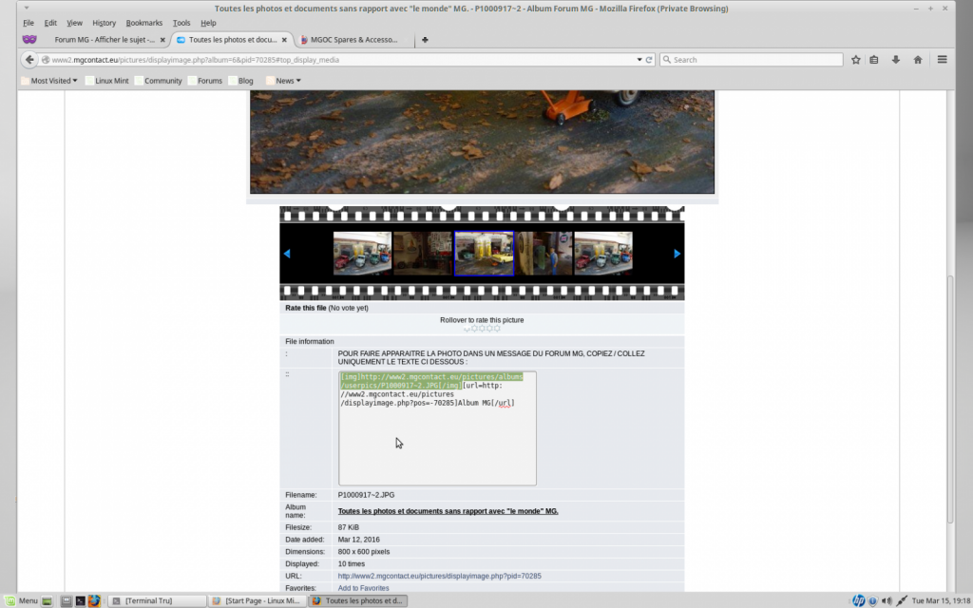Image resolution: width=973 pixels, height=608 pixels.
Task: Open the File menu
Action: click(x=29, y=23)
